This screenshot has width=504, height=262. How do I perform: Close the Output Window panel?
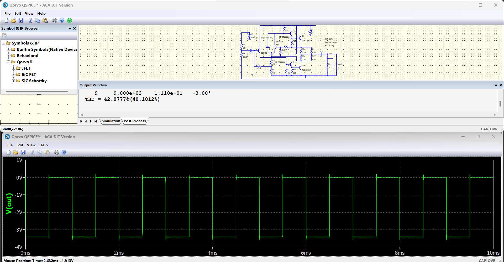pyautogui.click(x=501, y=85)
